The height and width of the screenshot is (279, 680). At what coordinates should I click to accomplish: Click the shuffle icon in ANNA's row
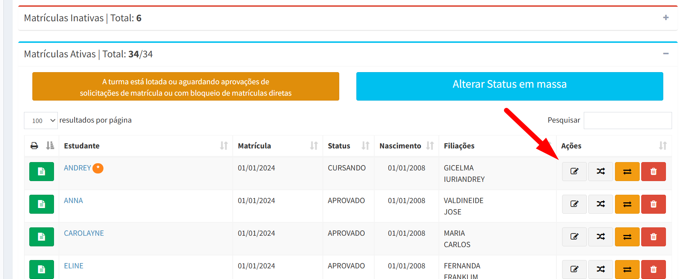(x=601, y=204)
